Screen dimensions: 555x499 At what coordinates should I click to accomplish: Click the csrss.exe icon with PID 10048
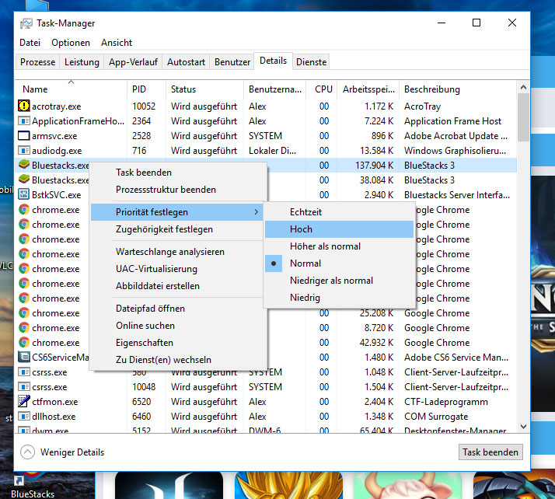(x=24, y=386)
